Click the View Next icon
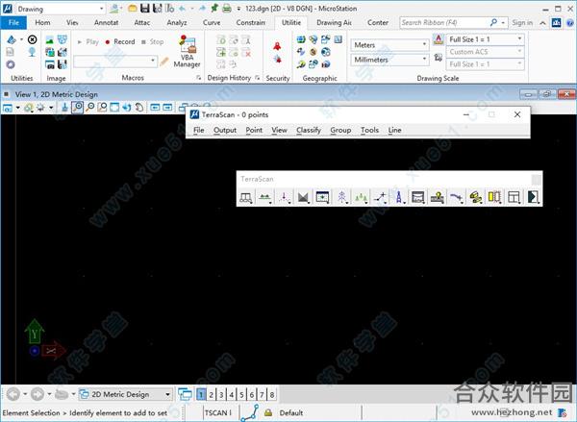This screenshot has height=422, width=577. pos(167,107)
